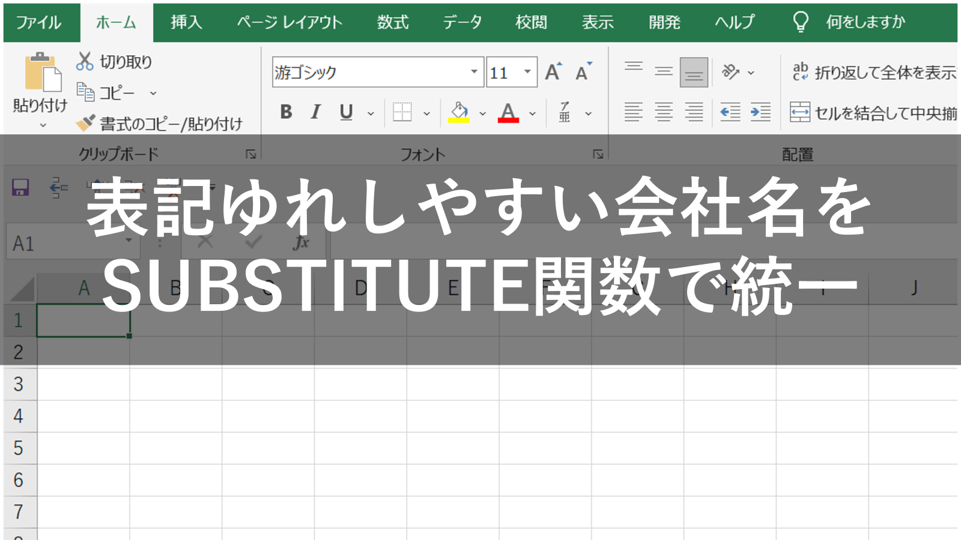Expand the borders dropdown arrow

click(x=427, y=113)
